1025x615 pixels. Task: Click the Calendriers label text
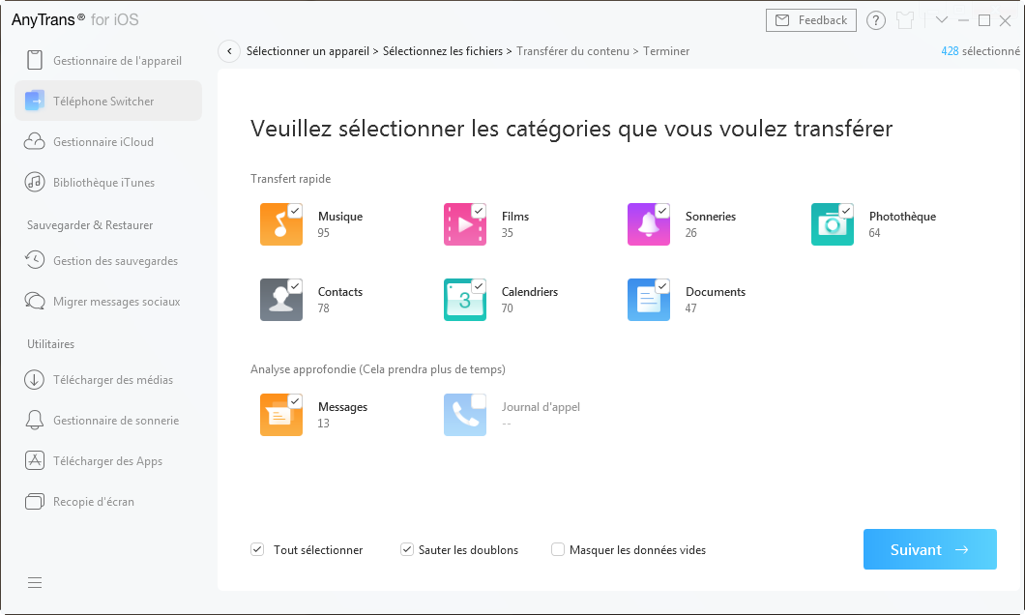(530, 291)
